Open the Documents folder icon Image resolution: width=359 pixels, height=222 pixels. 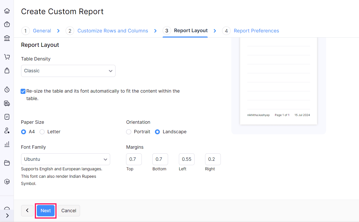click(7, 163)
